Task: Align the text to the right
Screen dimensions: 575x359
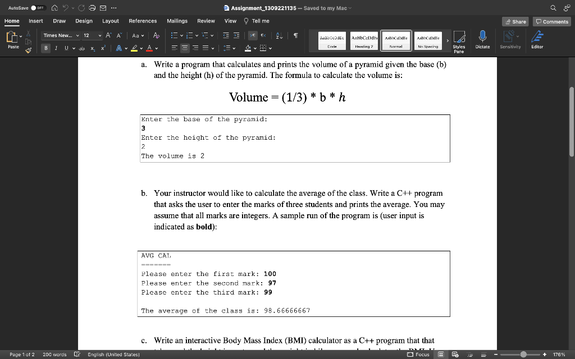Action: 195,48
